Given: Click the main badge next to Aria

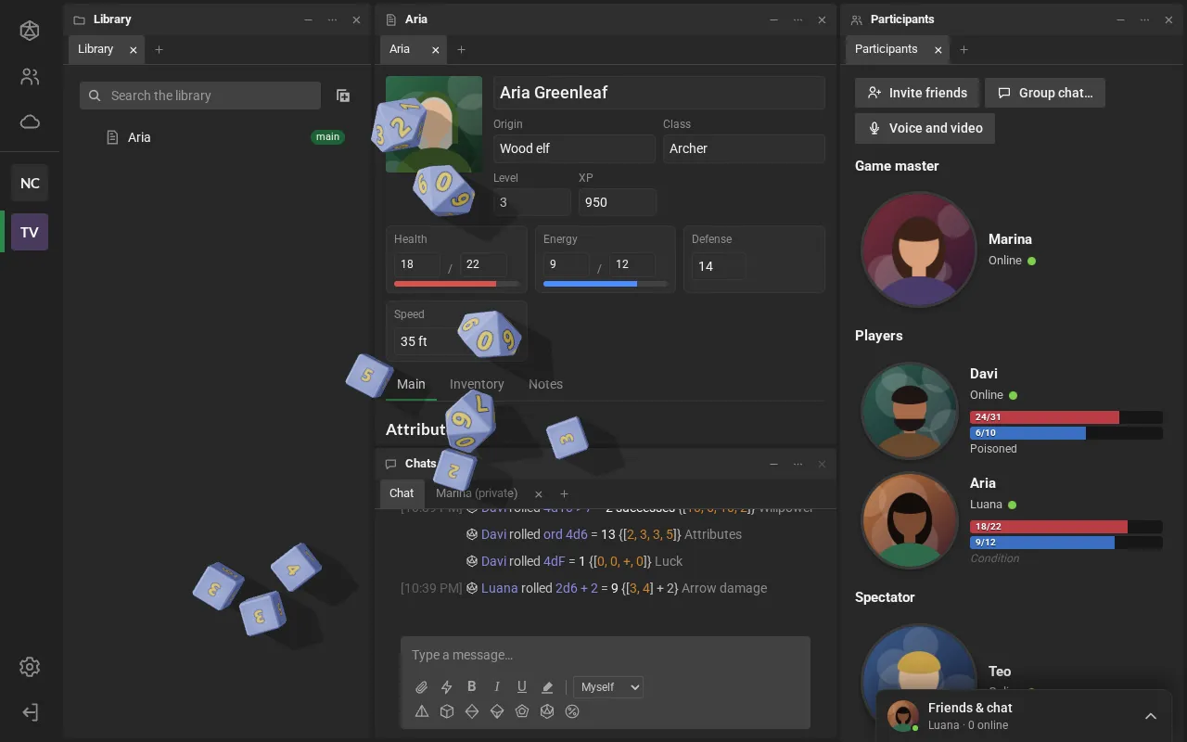Looking at the screenshot, I should (x=327, y=137).
